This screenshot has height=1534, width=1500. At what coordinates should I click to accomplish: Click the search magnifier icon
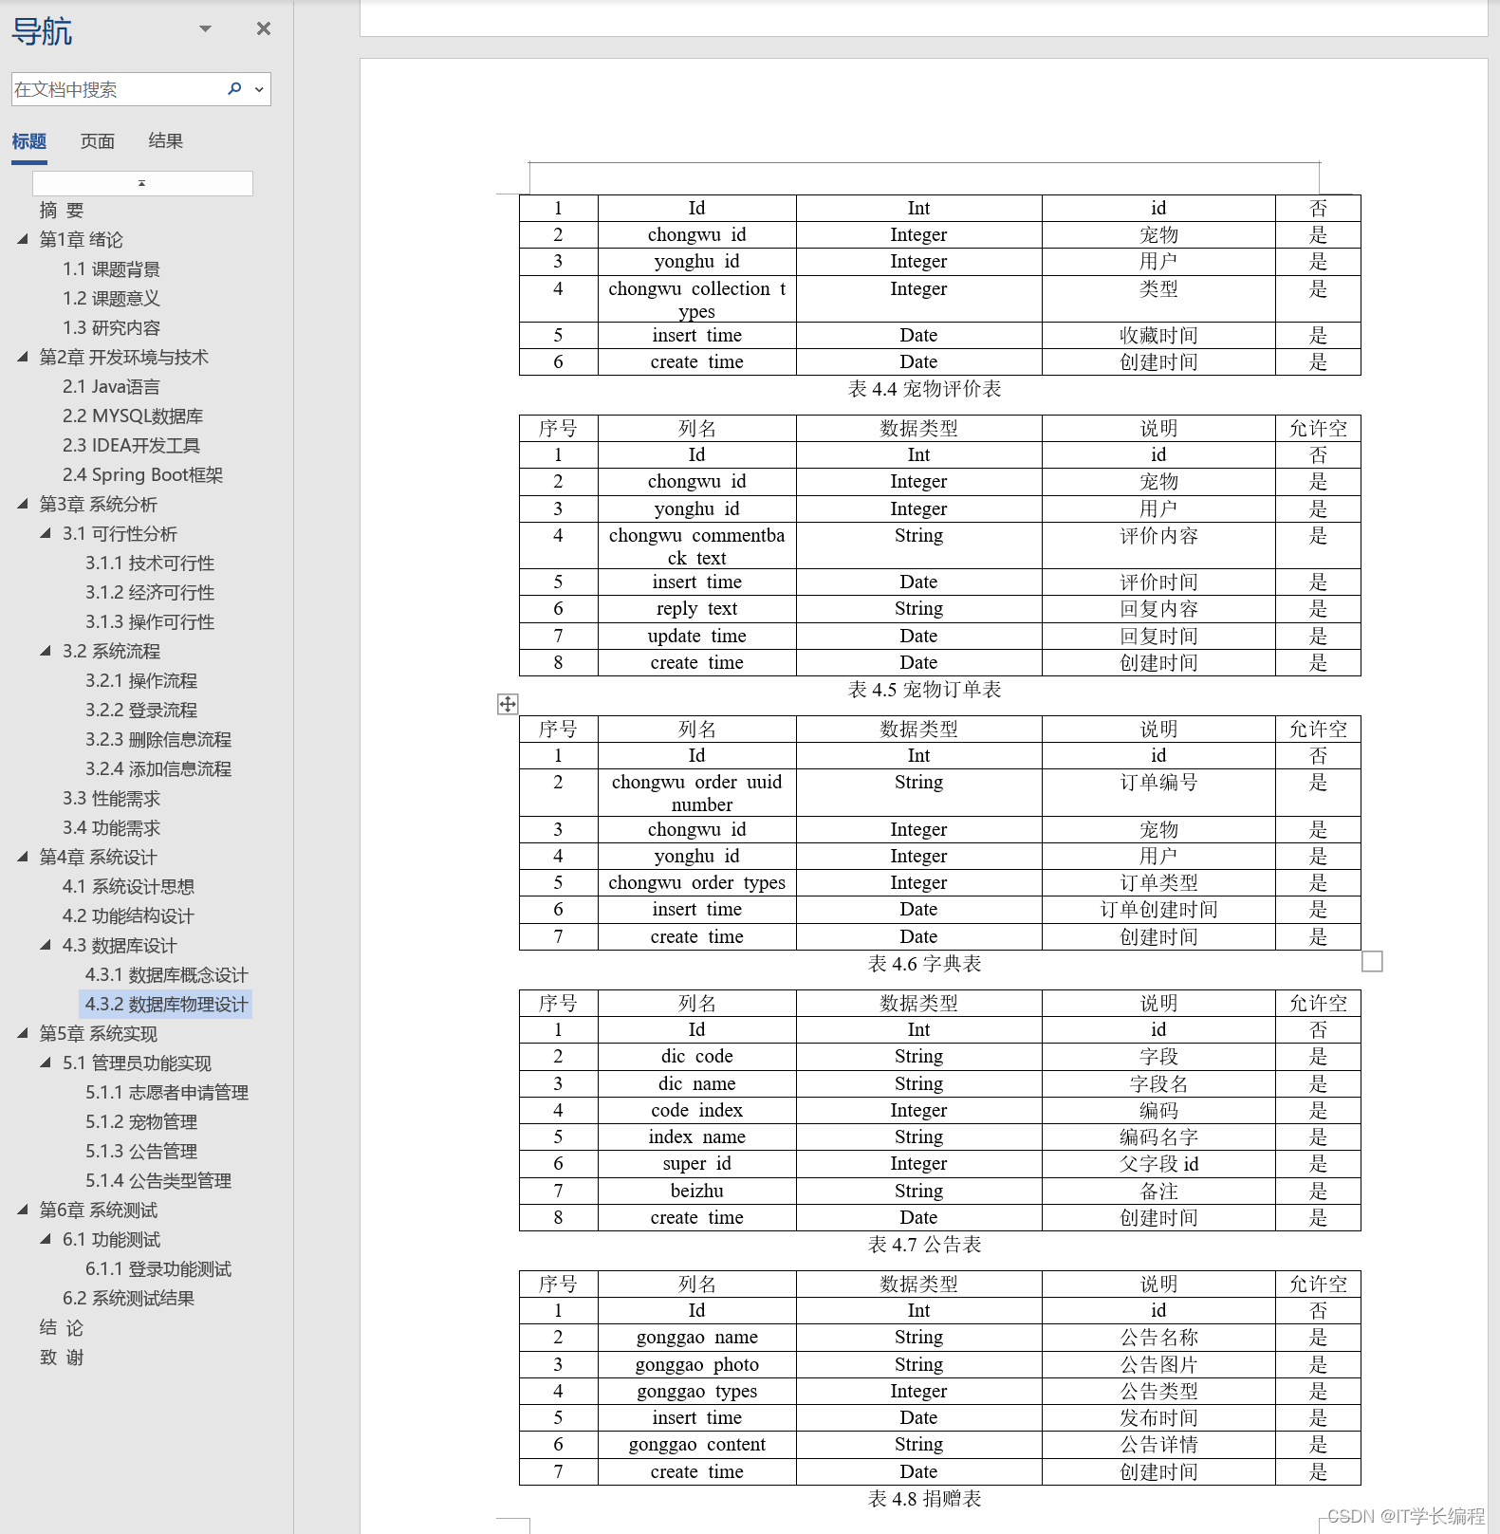(234, 88)
